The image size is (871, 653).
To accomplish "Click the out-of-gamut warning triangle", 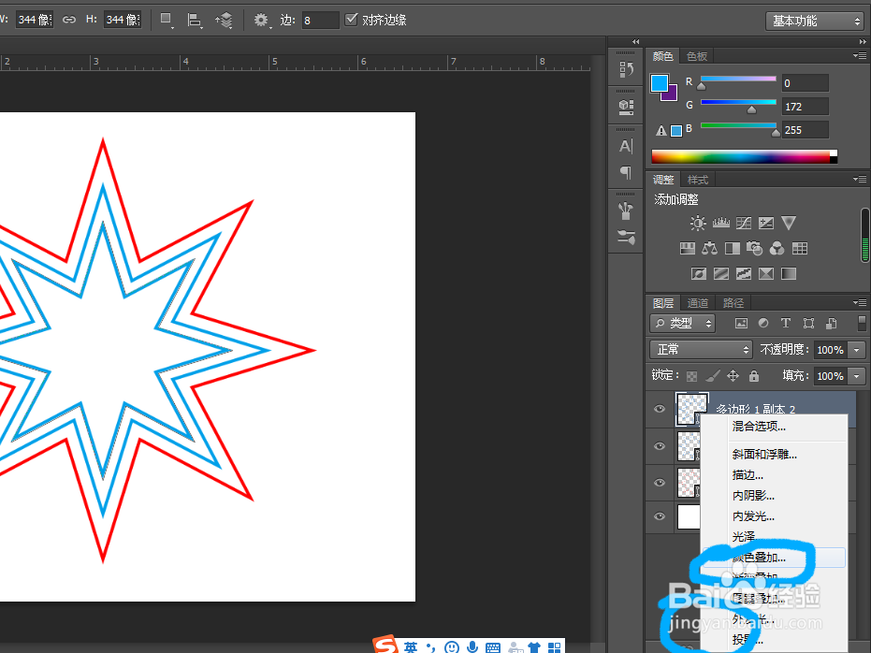I will tap(661, 131).
